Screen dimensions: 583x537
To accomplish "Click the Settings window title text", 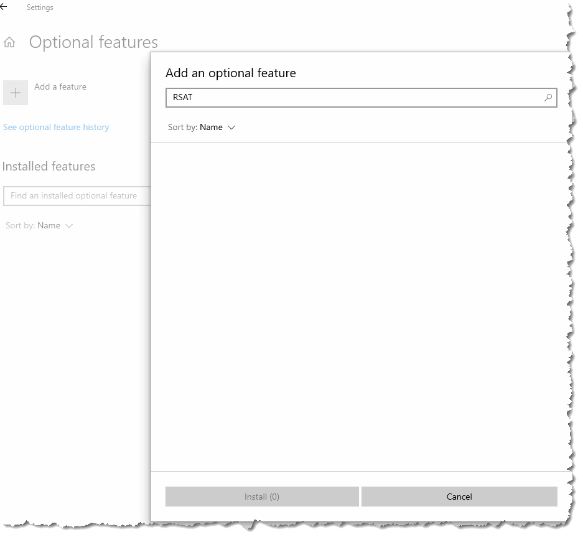I will 40,7.
